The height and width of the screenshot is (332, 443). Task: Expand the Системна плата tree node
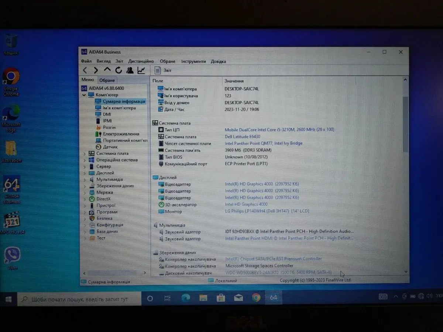85,153
